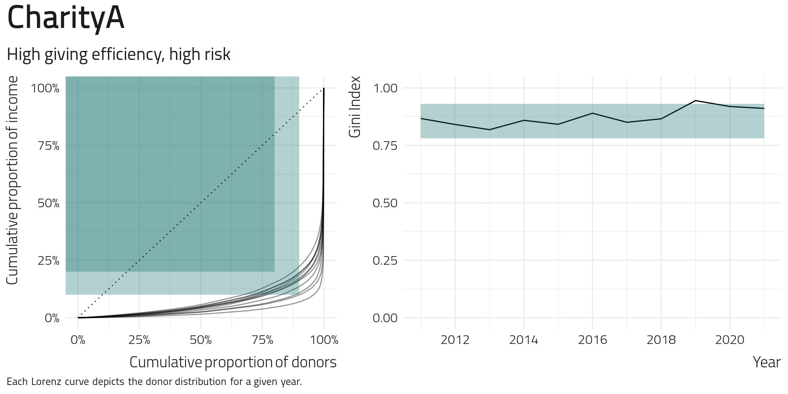
Task: Click the 2016 Year axis label
Action: coord(592,340)
